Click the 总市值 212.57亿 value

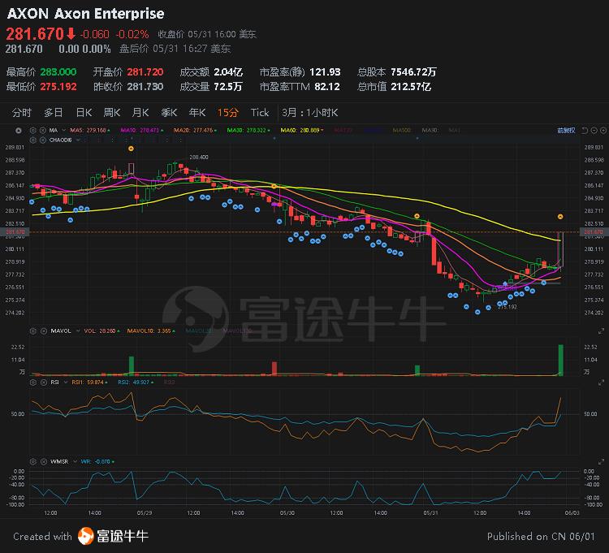point(411,86)
